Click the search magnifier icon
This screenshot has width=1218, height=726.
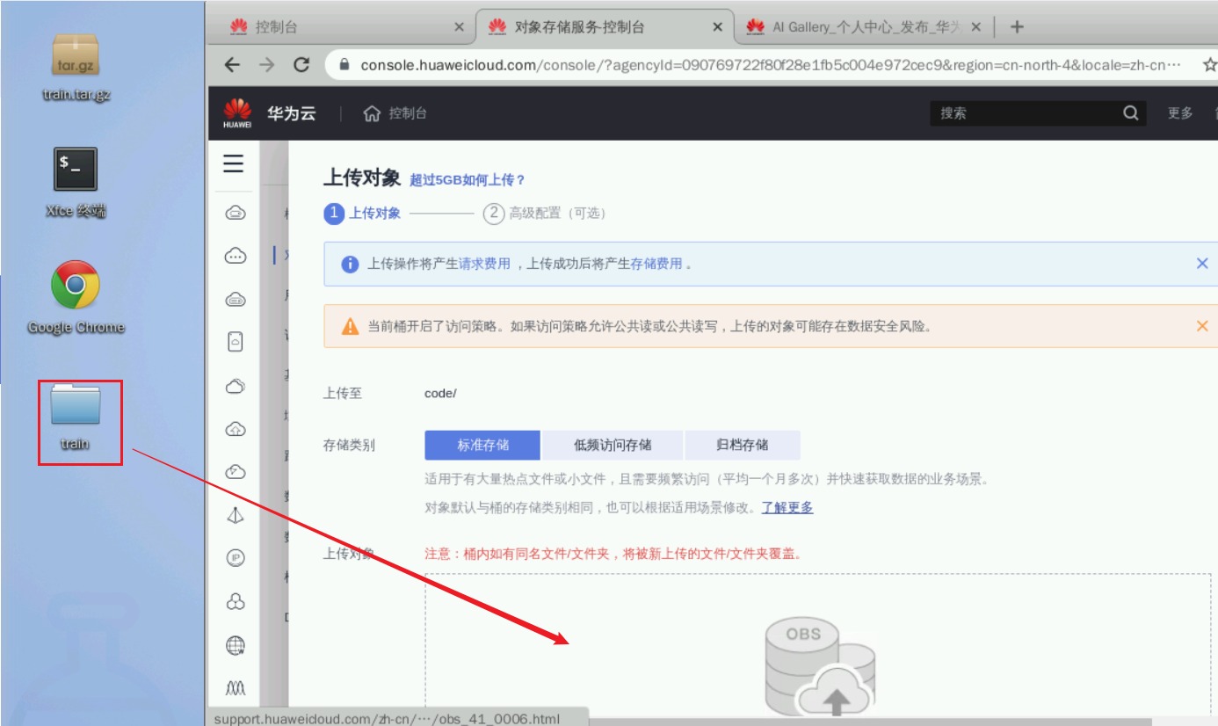point(1130,113)
